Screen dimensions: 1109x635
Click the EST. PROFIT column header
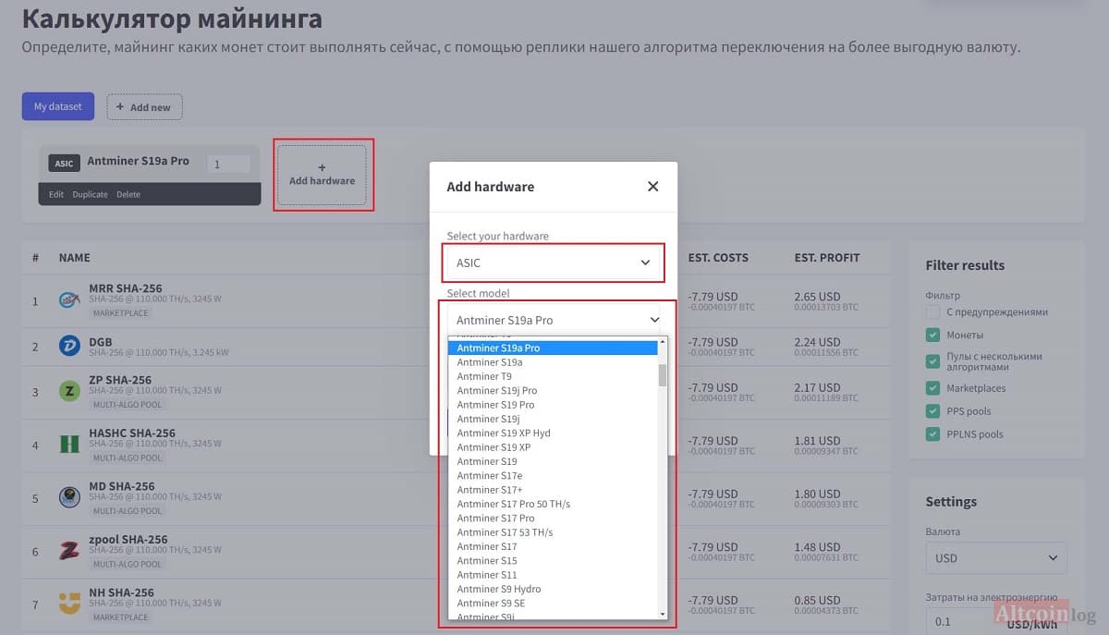[x=826, y=258]
